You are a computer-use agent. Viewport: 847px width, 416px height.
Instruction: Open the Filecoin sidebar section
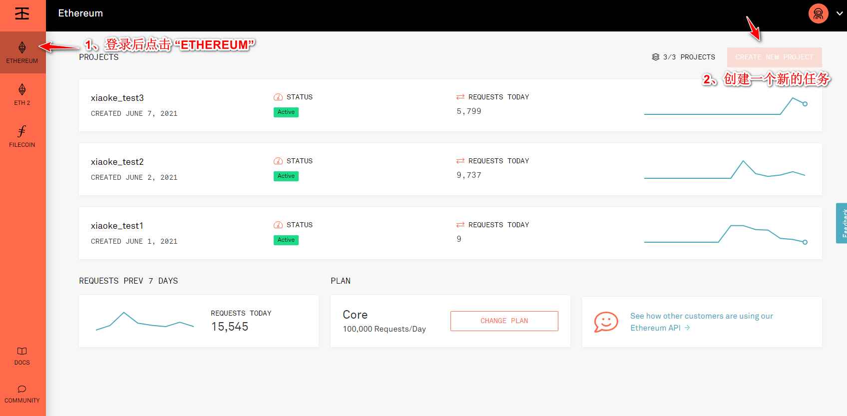22,136
